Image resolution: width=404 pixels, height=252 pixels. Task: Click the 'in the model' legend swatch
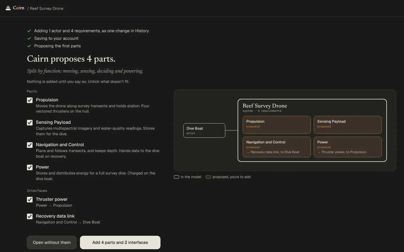(x=176, y=177)
